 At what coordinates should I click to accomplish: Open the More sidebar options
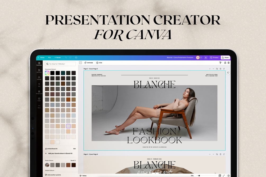(x=39, y=106)
